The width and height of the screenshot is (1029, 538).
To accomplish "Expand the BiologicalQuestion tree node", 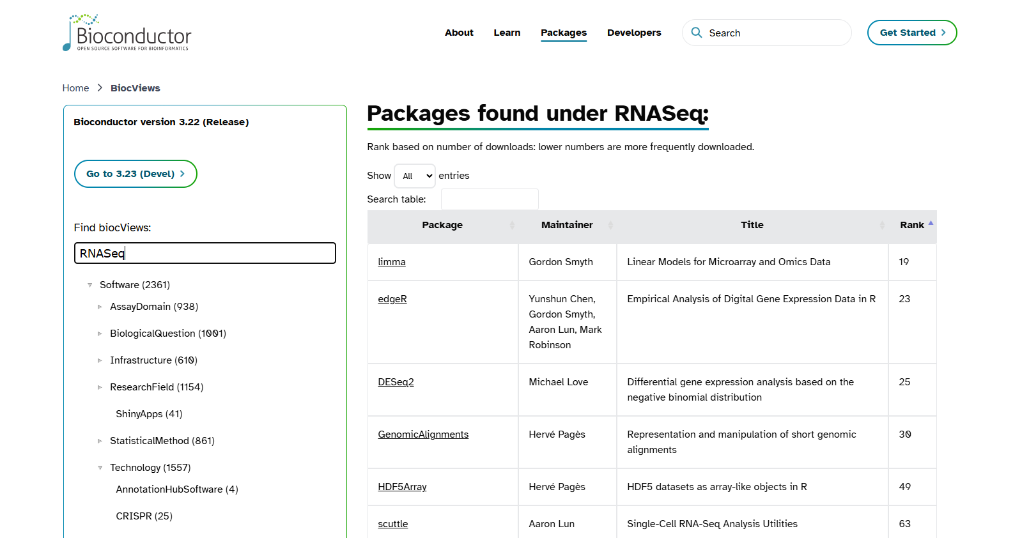I will point(100,334).
